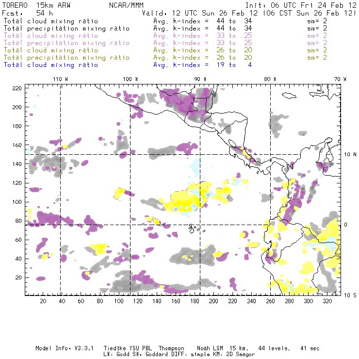Click the 'TORERO 15km ARW' title text
This screenshot has height=359, width=359.
(36, 5)
